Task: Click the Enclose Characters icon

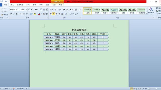Action: tap(47, 14)
